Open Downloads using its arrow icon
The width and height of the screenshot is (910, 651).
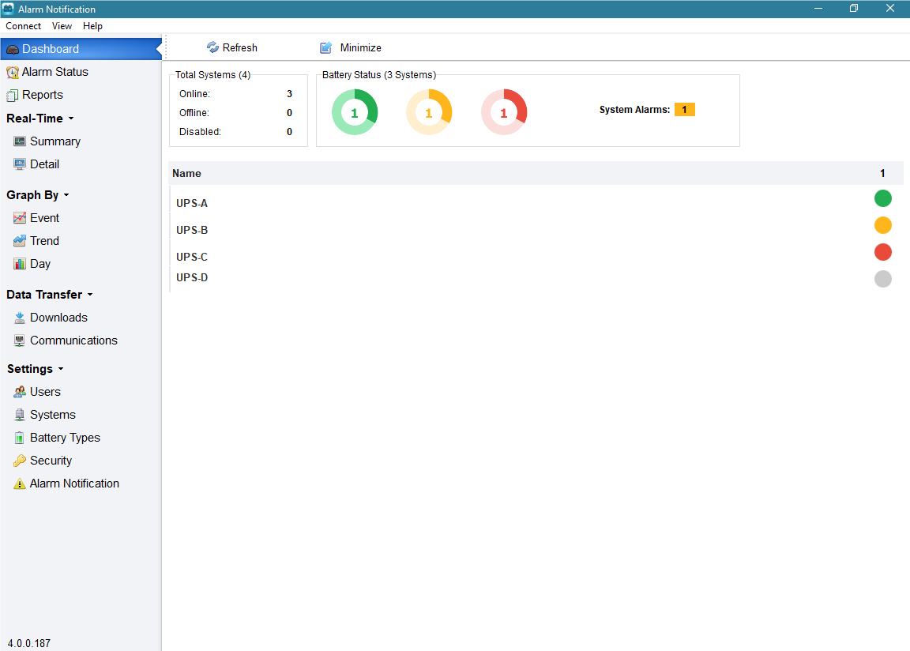tap(20, 318)
